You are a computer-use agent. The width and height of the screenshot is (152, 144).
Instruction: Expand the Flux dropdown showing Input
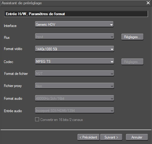click(74, 36)
